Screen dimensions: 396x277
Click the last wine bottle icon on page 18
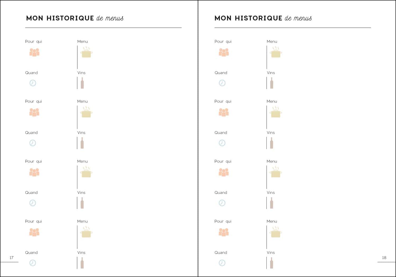[x=272, y=263]
